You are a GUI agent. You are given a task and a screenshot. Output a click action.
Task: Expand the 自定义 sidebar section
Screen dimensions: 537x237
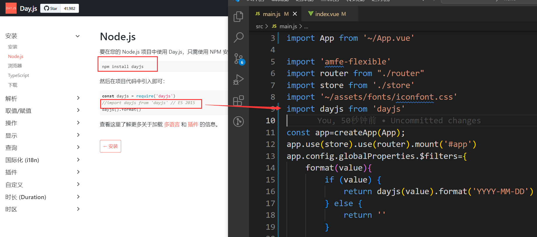tap(78, 184)
